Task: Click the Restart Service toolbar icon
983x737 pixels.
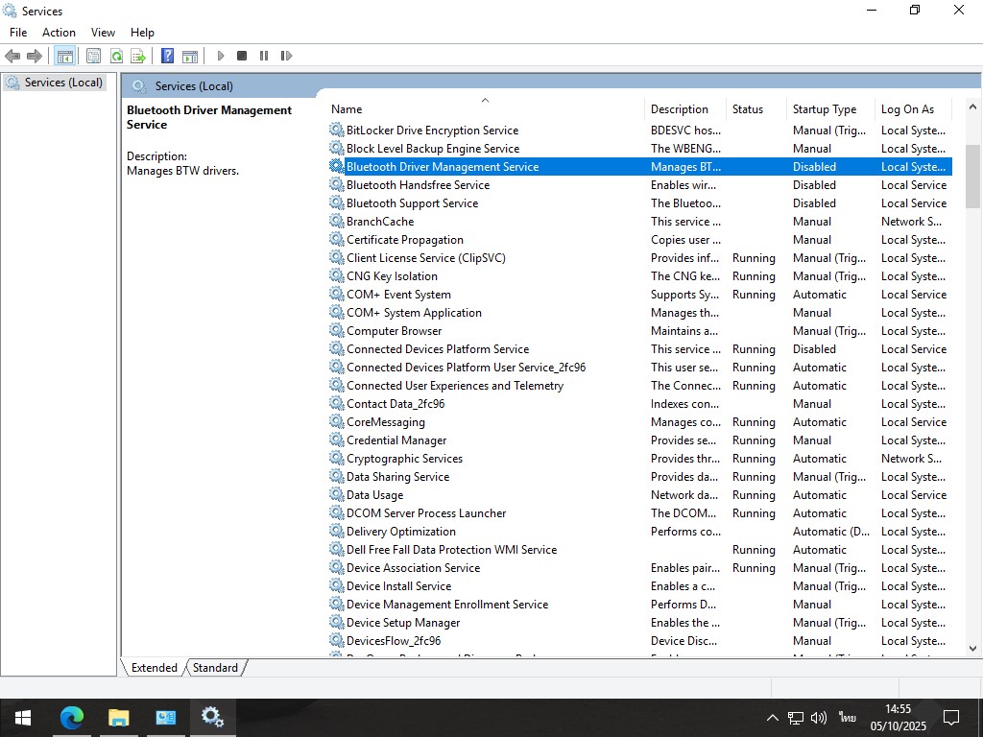Action: 286,56
